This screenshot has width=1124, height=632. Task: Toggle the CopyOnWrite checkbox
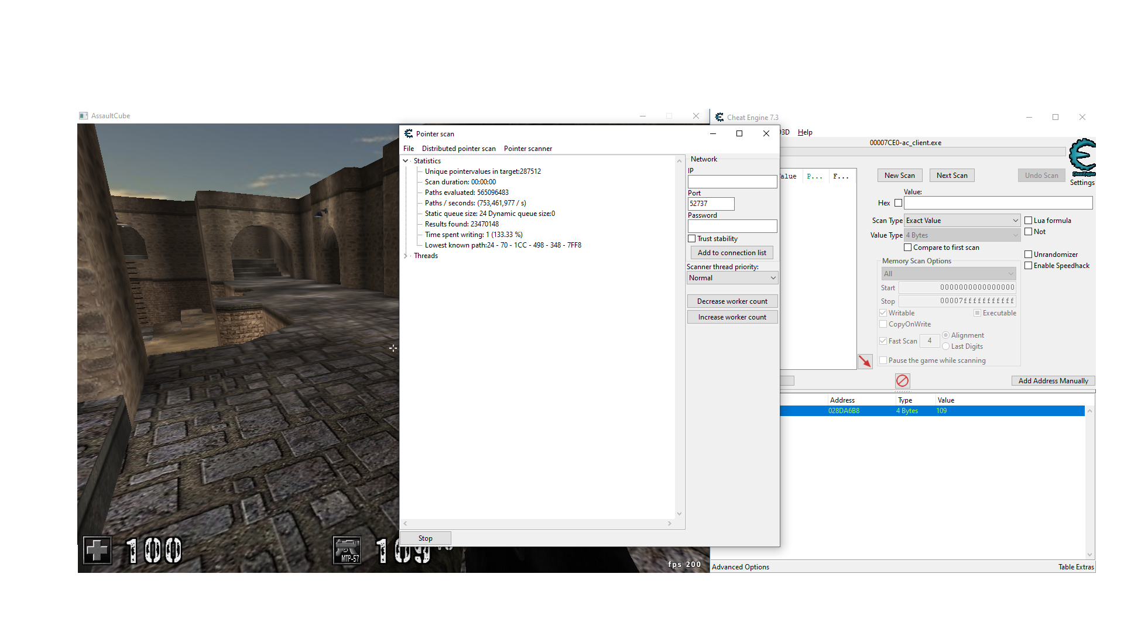883,324
